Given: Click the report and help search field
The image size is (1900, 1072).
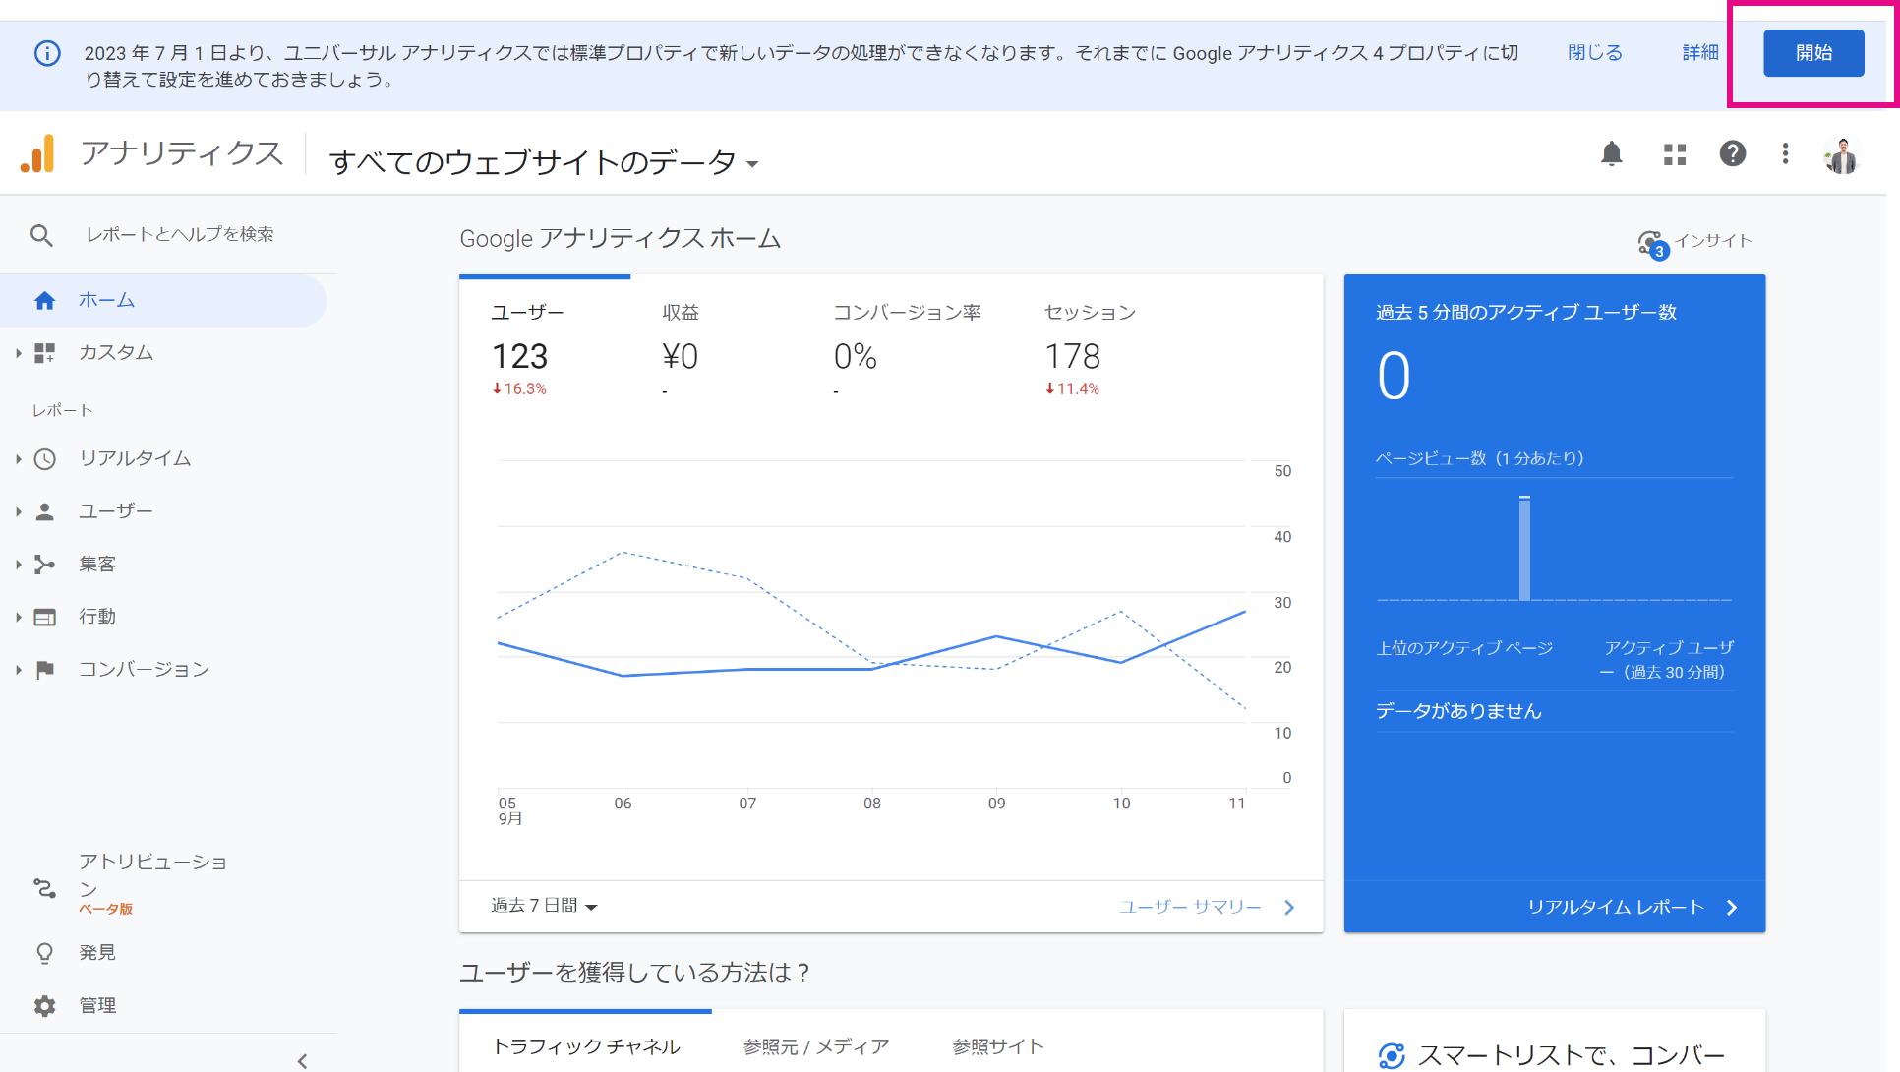Looking at the screenshot, I should pos(181,235).
